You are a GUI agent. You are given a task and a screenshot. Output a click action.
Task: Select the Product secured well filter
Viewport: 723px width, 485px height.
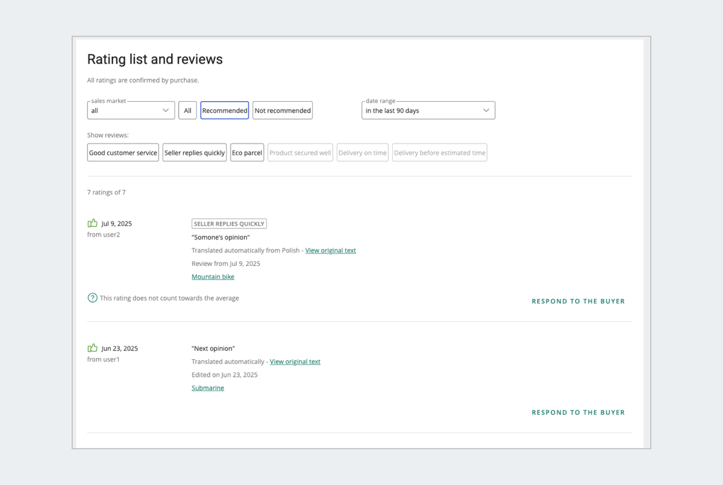pyautogui.click(x=300, y=153)
